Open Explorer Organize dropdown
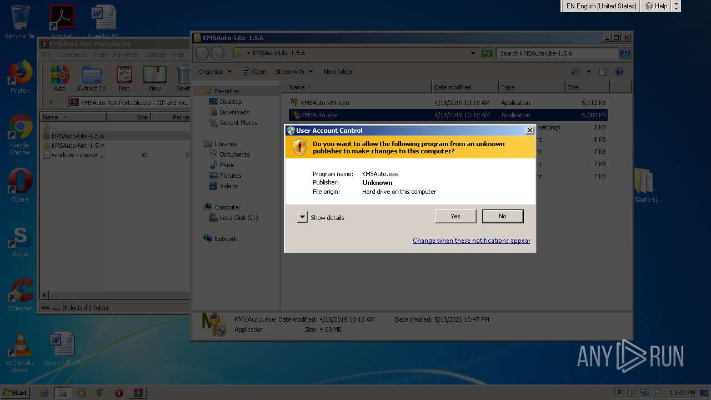The image size is (711, 400). coord(215,72)
